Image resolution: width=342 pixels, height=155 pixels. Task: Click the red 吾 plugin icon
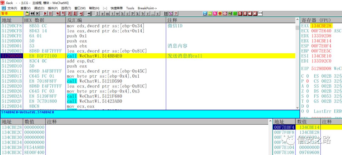(240, 14)
